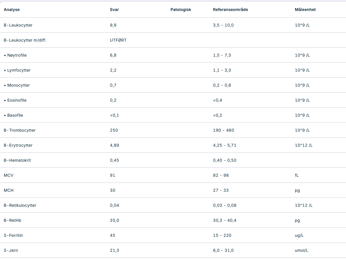Screen dimensions: 346x259
Task: Select the Nøytrofile analysis entry
Action: 17,55
